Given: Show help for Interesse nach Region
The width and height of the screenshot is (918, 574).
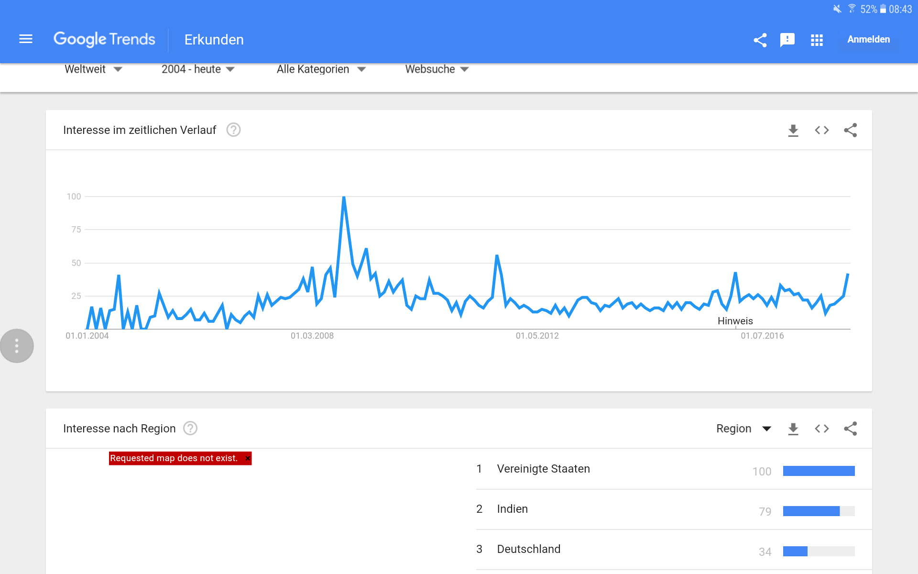Looking at the screenshot, I should click(x=190, y=428).
